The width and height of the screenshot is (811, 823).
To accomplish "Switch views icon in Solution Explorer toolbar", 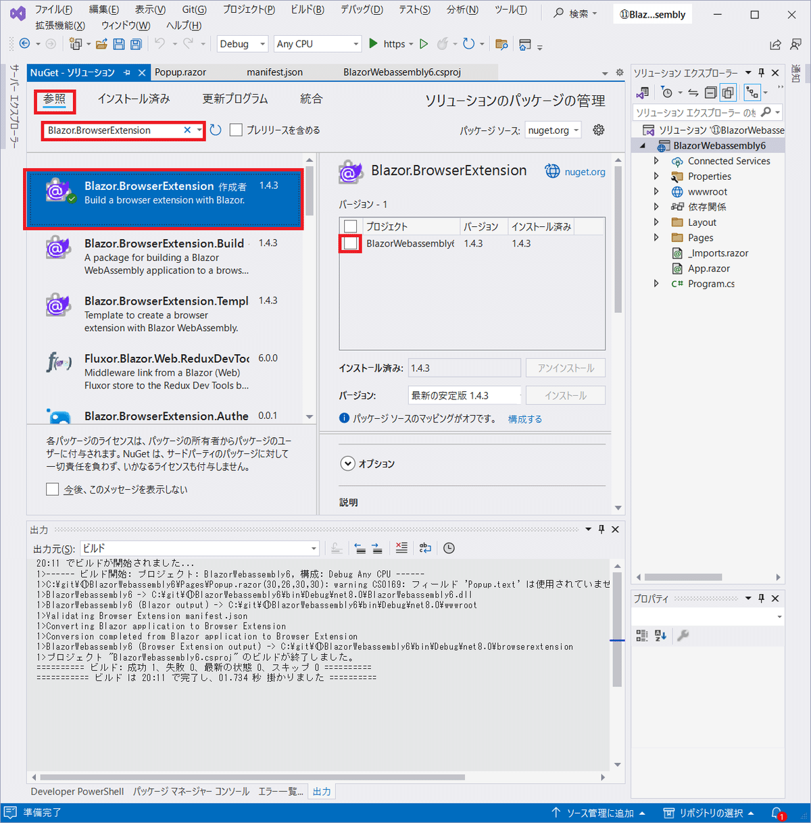I will point(643,93).
